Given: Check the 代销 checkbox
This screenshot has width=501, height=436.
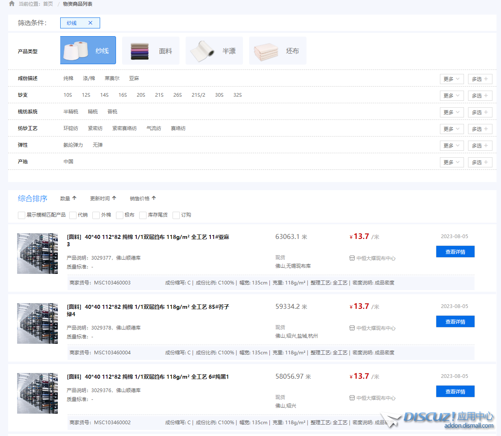Looking at the screenshot, I should coord(73,215).
